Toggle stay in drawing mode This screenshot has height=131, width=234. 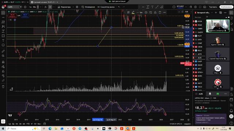[3, 67]
